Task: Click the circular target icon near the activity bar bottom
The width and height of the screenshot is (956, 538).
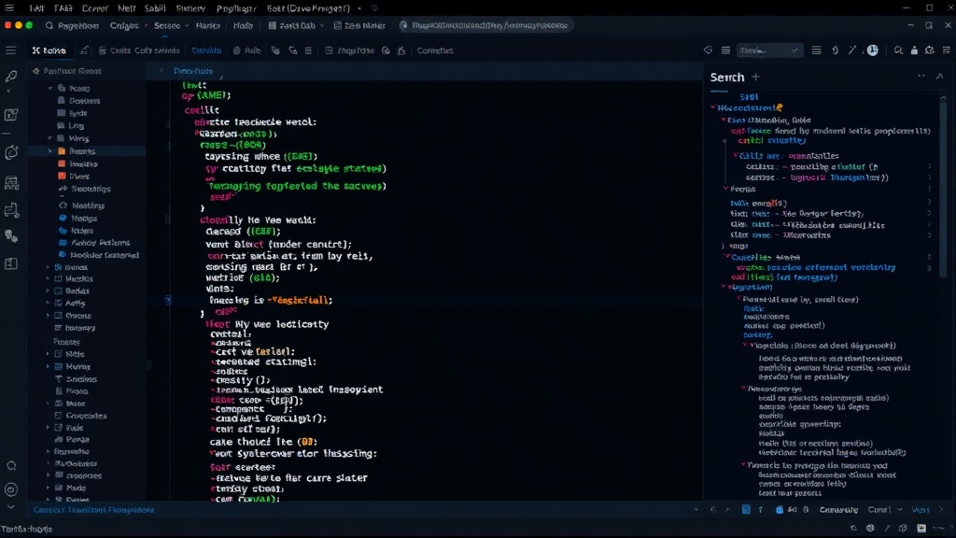Action: coord(11,489)
